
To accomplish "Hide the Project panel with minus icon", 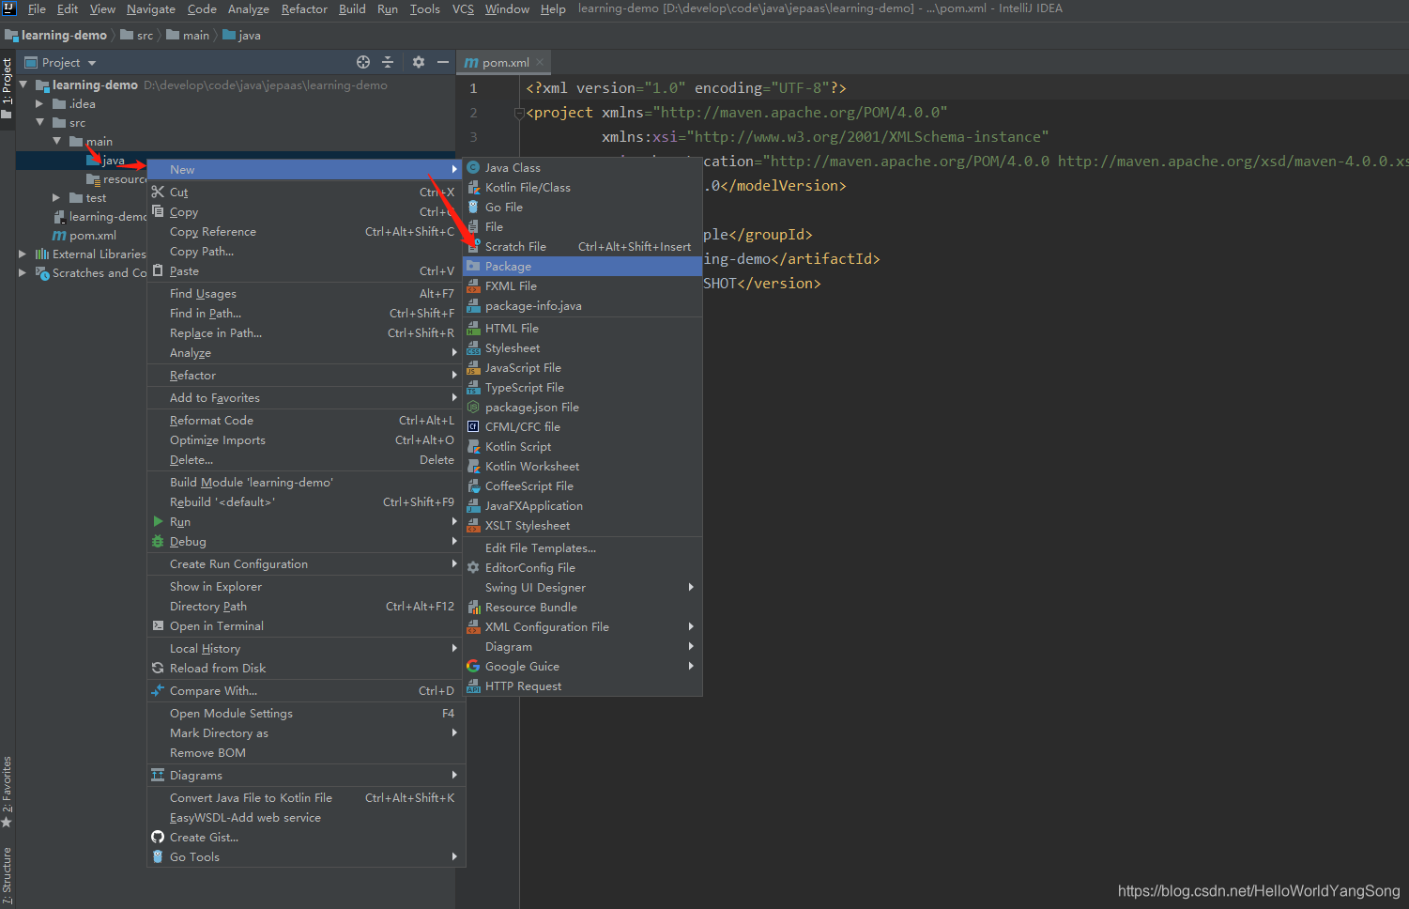I will coord(443,62).
